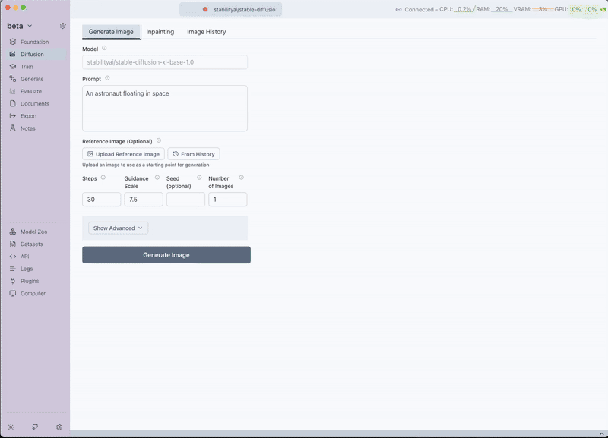Click the bottom-right settings gear in sidebar

[59, 427]
